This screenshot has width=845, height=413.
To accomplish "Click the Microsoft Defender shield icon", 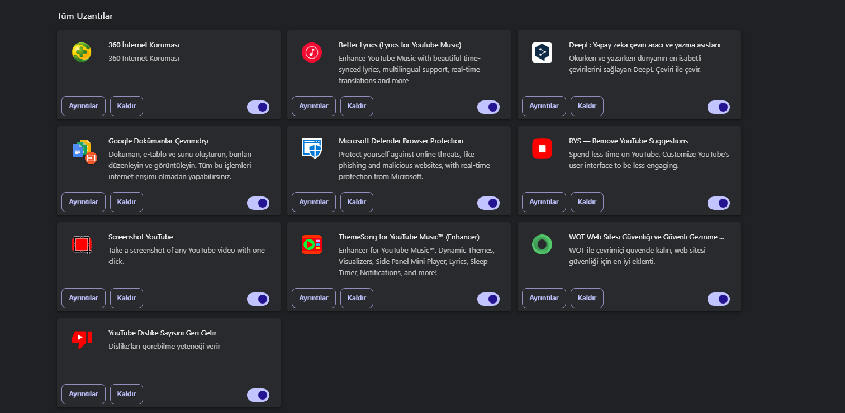I will coord(312,148).
